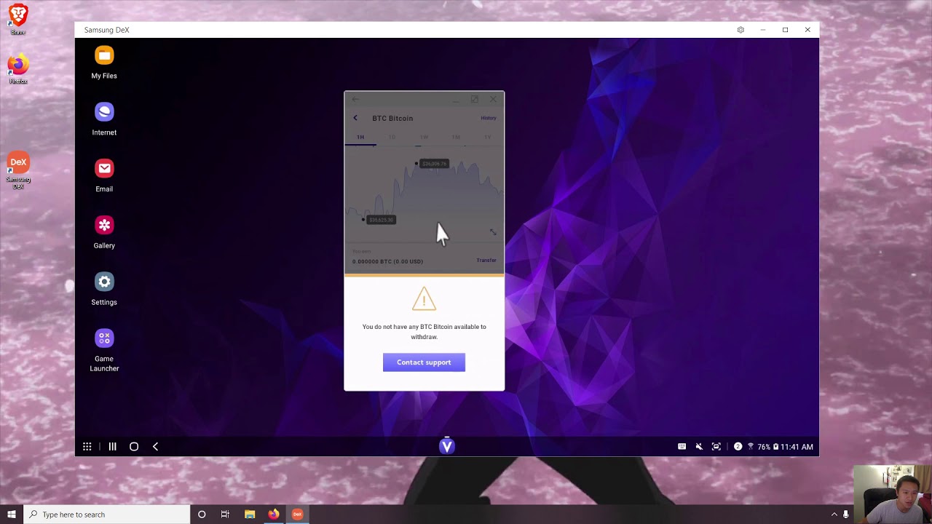Open Firefox desktop shortcut
Image resolution: width=932 pixels, height=524 pixels.
(x=18, y=69)
